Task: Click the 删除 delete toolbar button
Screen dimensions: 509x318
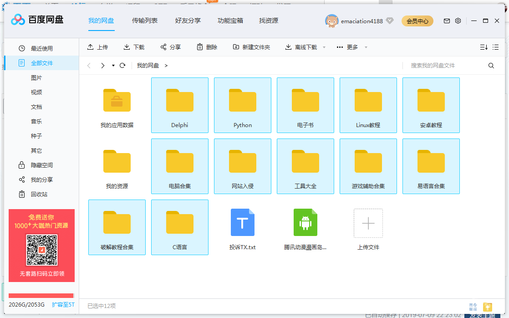Action: (x=207, y=47)
